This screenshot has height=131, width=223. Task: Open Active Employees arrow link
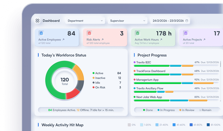click(63, 40)
